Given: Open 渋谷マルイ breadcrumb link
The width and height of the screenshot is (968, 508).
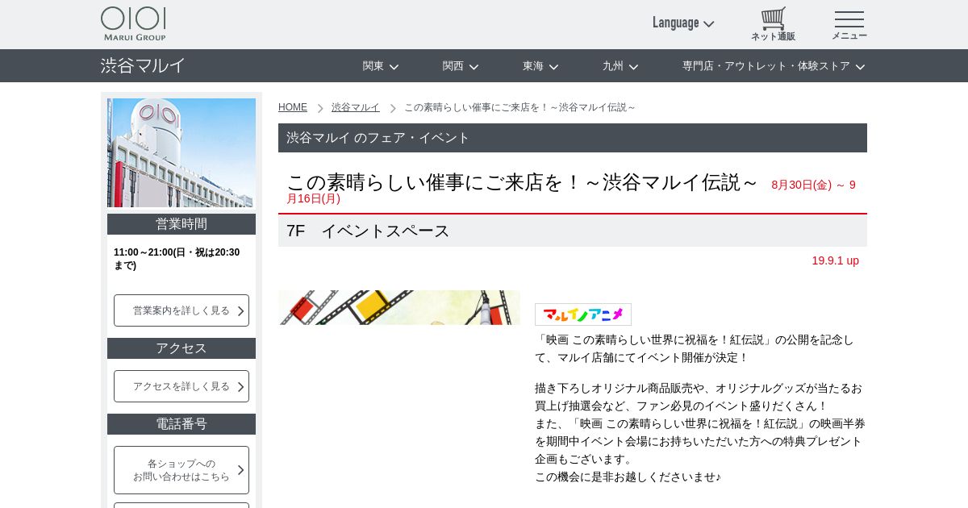Looking at the screenshot, I should pyautogui.click(x=356, y=107).
